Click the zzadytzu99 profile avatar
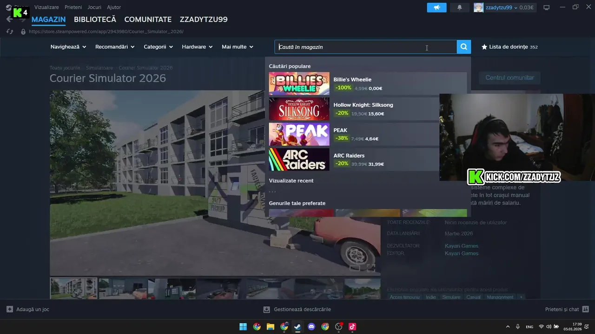 478,7
